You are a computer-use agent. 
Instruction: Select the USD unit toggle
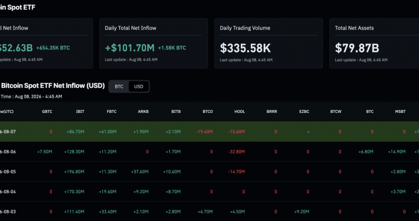click(139, 87)
